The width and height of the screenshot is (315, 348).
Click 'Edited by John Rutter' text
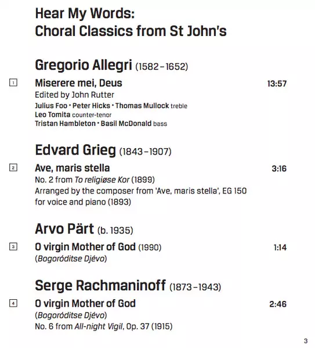74,95
